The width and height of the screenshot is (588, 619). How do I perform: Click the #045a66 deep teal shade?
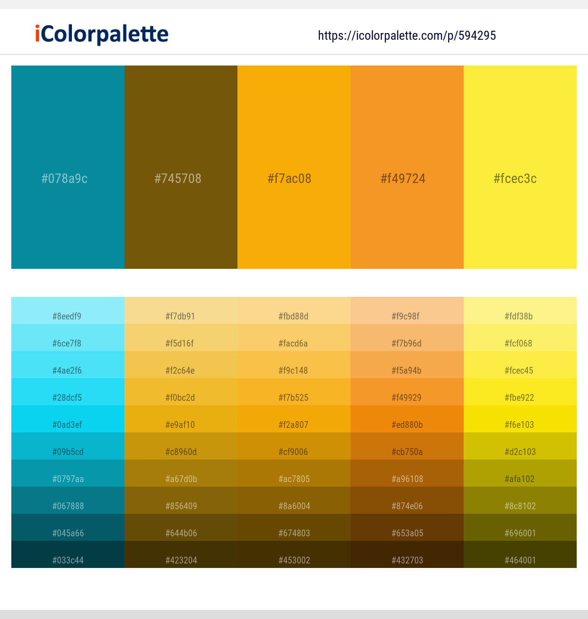click(68, 533)
